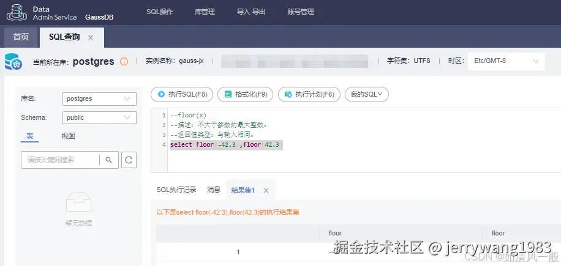Switch to the 视图 tab

(x=68, y=136)
